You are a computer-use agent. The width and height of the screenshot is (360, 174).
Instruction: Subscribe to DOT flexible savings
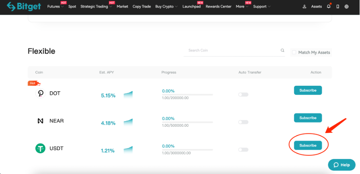(308, 90)
